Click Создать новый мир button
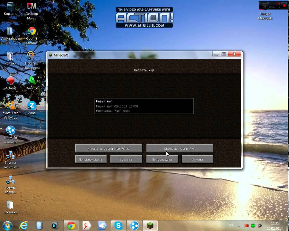 click(x=180, y=149)
